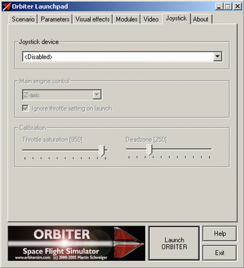Select the Joystick tab
244x268 pixels.
tap(176, 18)
